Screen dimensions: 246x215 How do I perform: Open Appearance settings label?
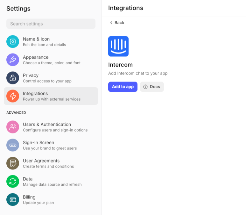coord(36,57)
